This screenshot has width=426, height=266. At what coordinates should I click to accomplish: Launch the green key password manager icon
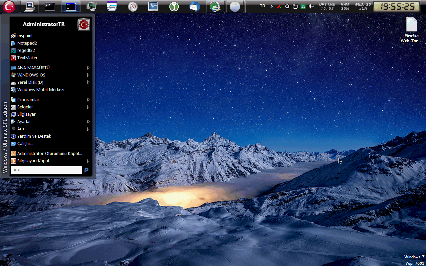click(174, 6)
